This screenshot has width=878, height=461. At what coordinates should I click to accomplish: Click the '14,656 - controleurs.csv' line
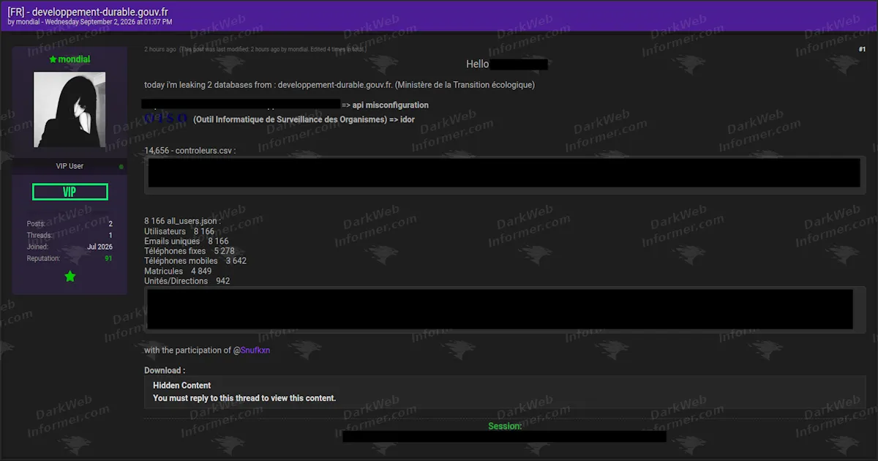coord(190,150)
